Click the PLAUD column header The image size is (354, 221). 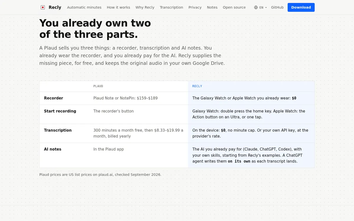(x=98, y=86)
